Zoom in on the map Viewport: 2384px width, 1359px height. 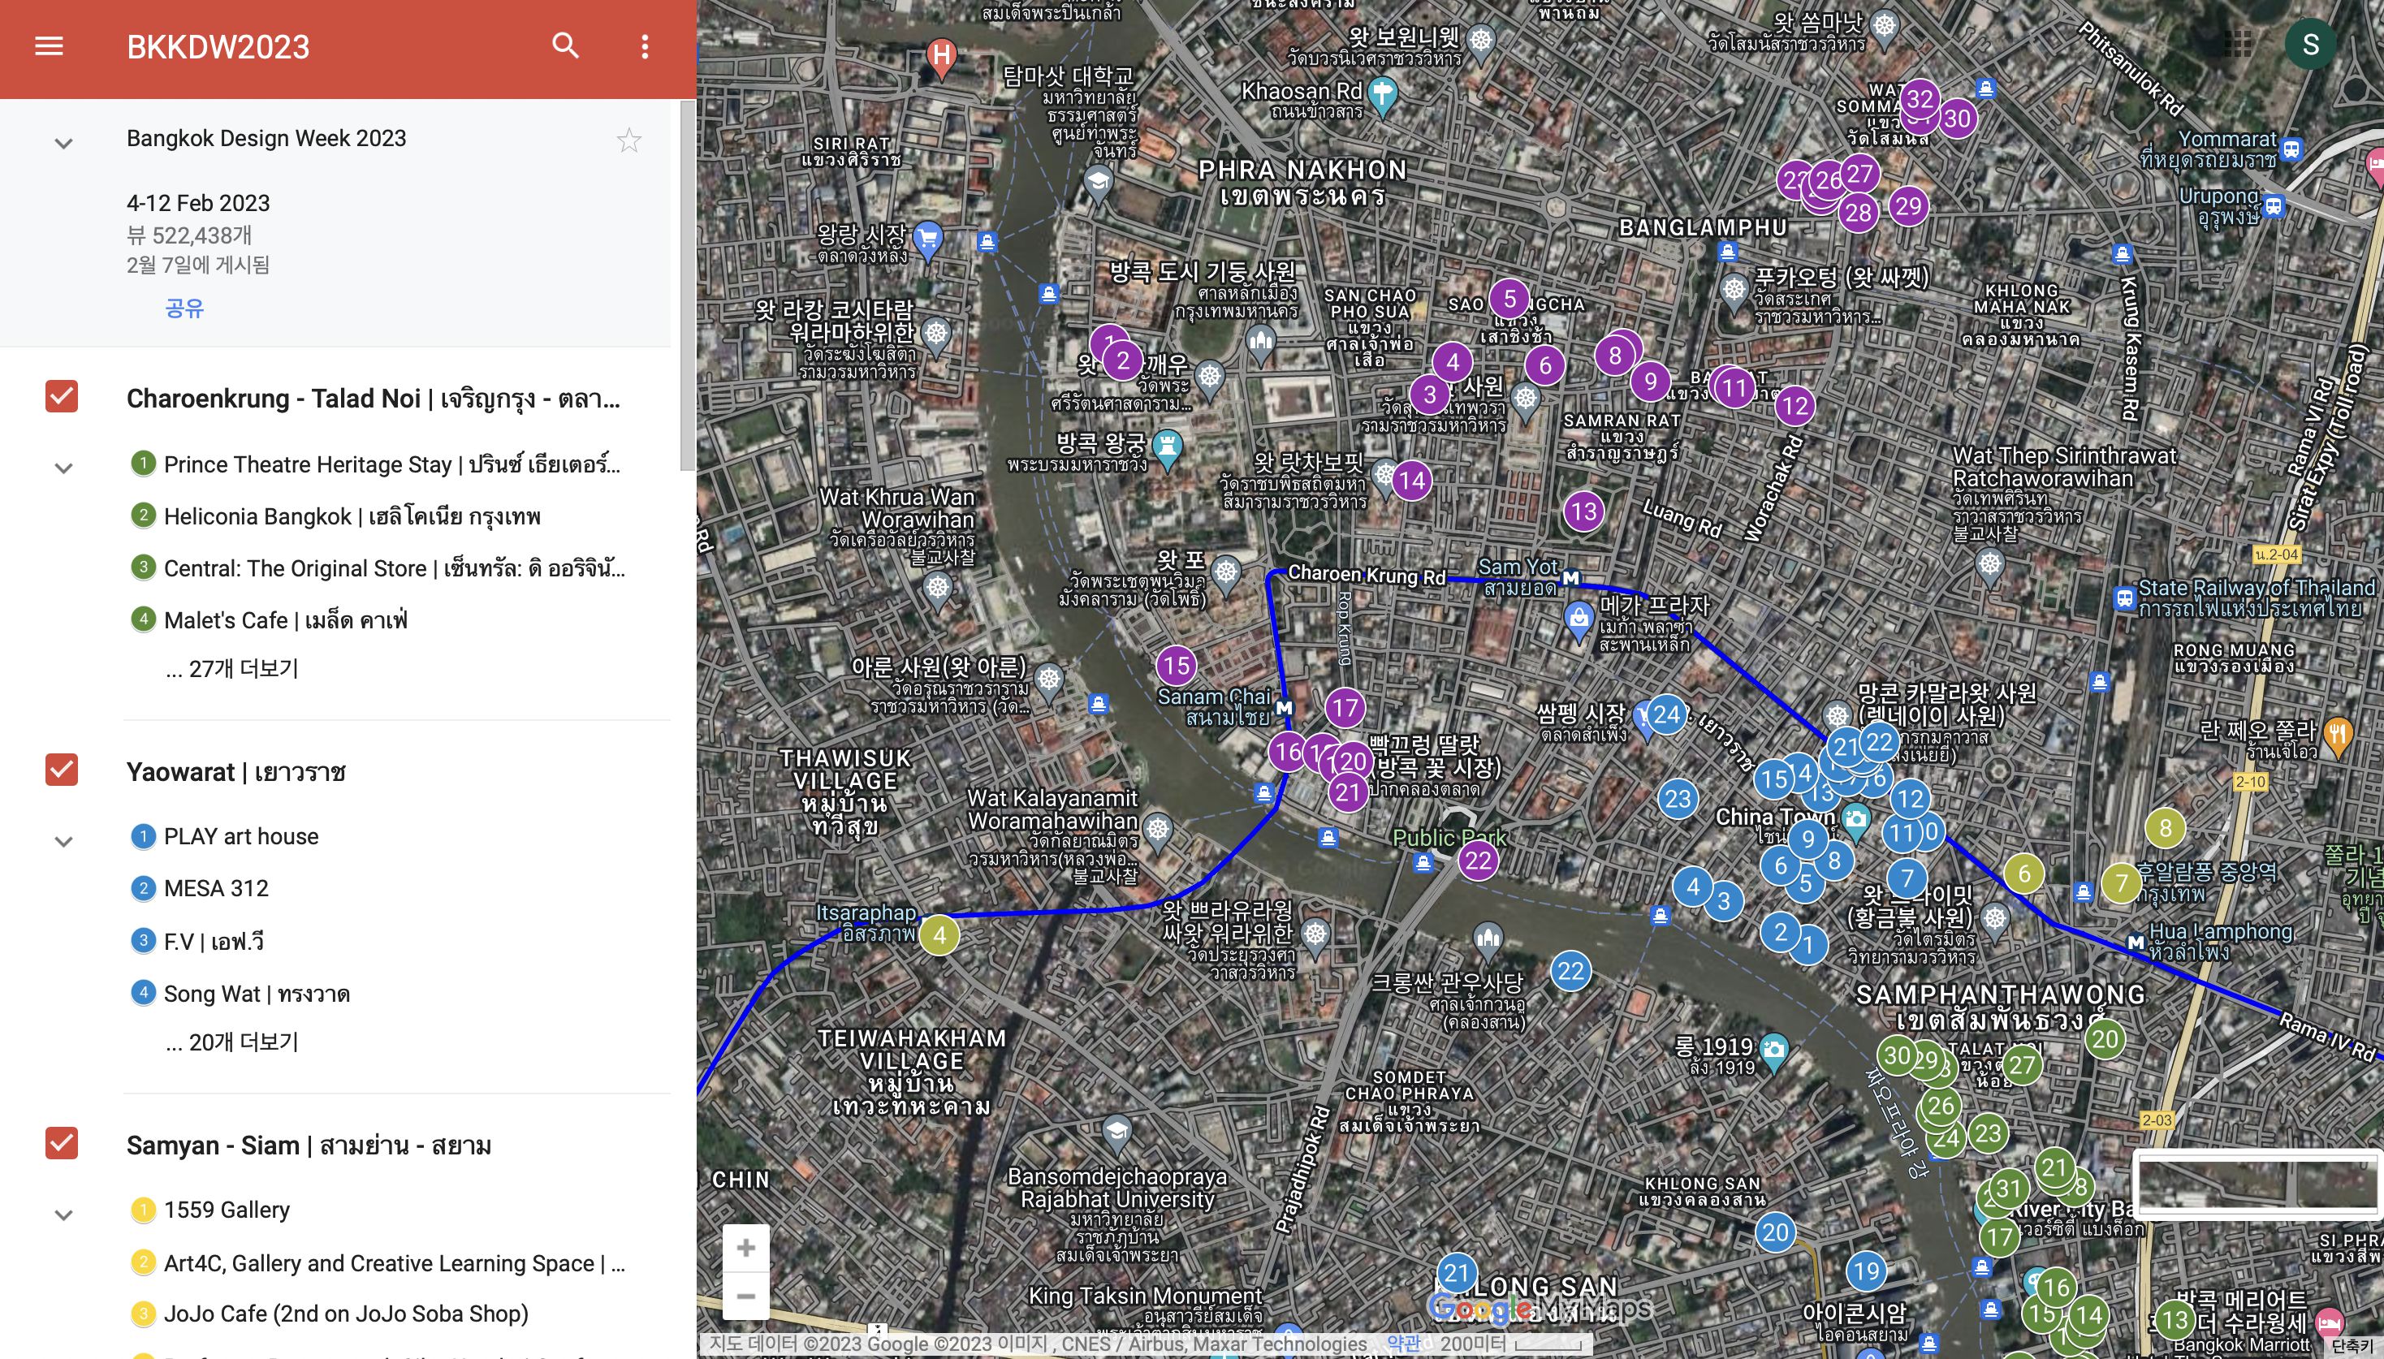pos(746,1248)
